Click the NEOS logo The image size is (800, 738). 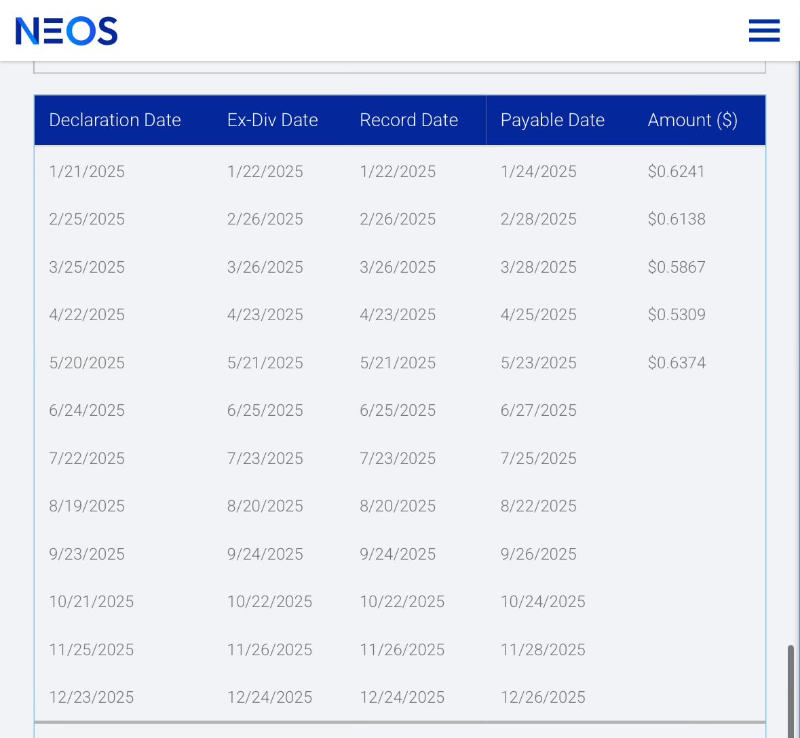66,31
